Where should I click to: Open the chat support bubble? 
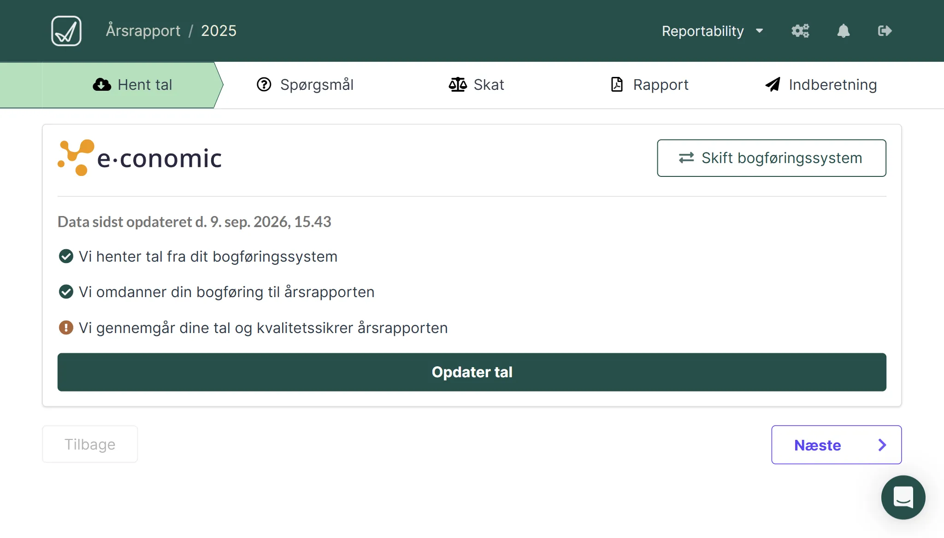903,497
